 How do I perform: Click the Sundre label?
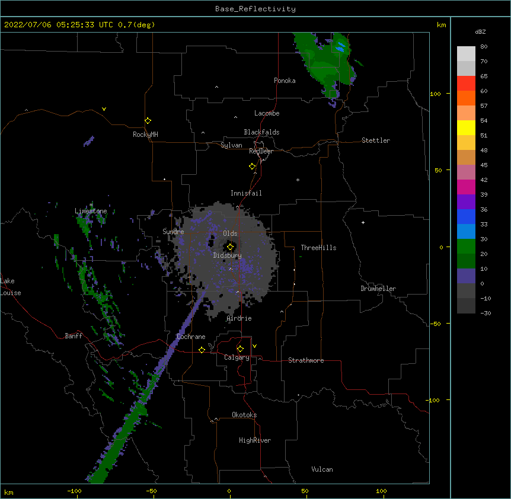click(x=173, y=232)
